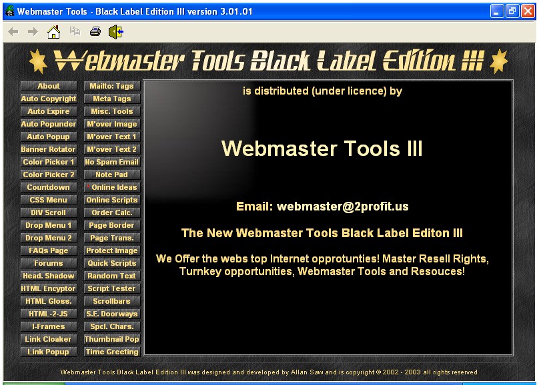The width and height of the screenshot is (539, 385).
Task: Click the Forward arrow in the toolbar
Action: point(33,31)
